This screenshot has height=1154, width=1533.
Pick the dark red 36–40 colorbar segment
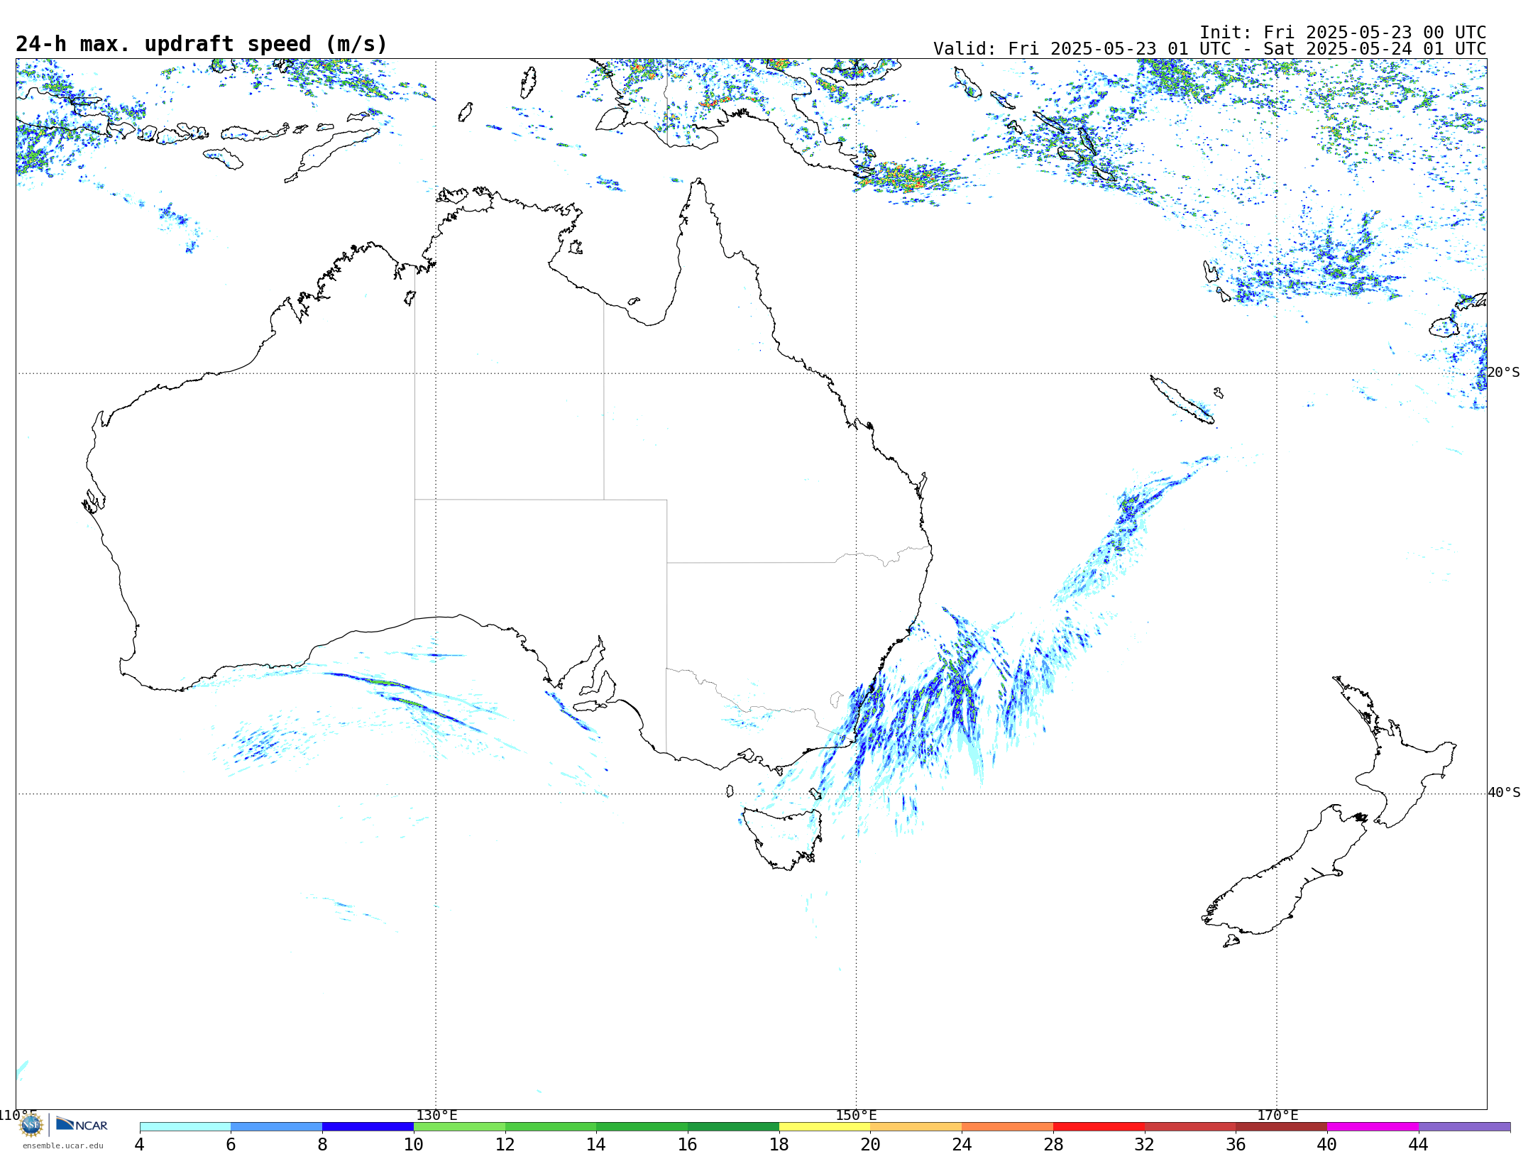1282,1127
